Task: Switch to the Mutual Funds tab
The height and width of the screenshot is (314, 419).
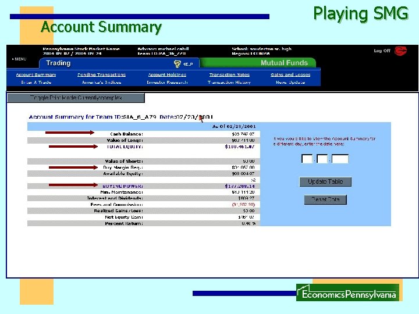Action: coord(285,63)
